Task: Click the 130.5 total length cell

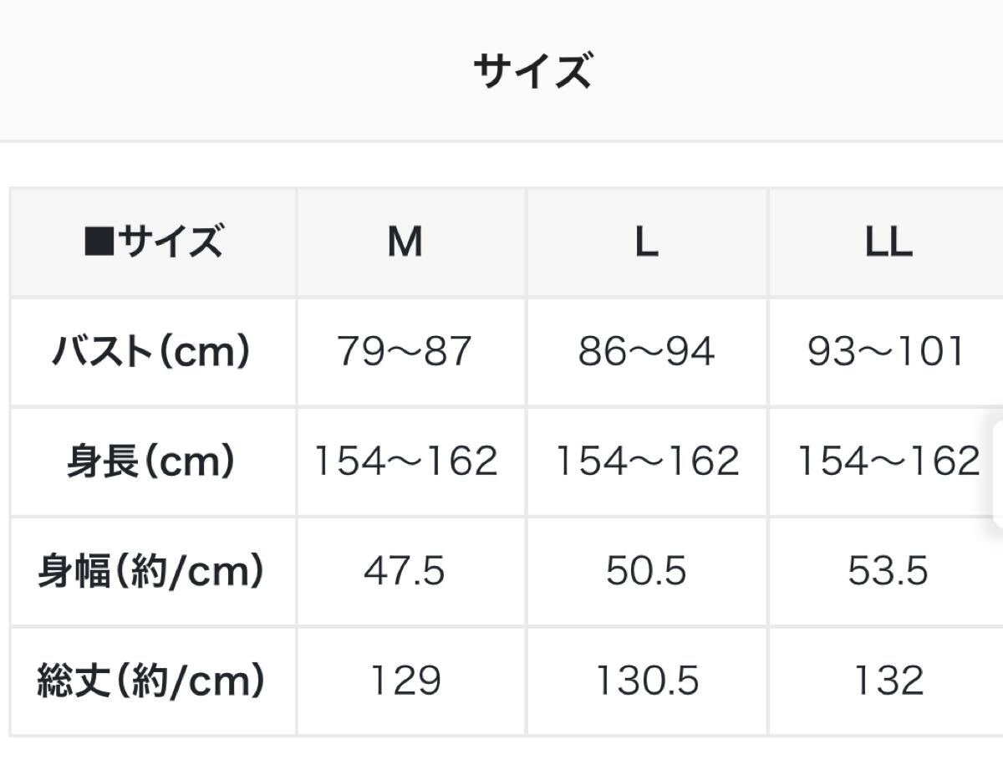Action: pyautogui.click(x=646, y=681)
